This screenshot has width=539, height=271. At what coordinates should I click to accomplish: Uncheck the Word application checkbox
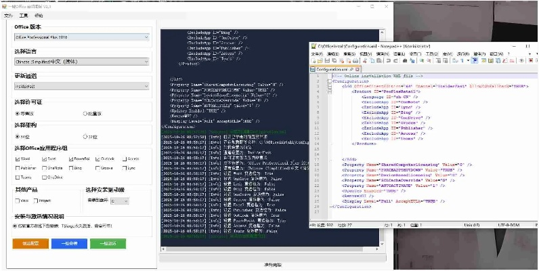[x=16, y=159]
